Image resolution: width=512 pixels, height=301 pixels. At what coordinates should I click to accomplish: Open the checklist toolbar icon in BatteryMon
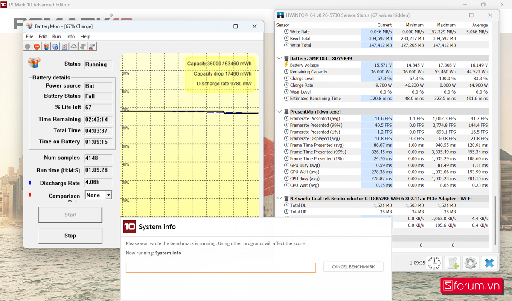pos(64,47)
